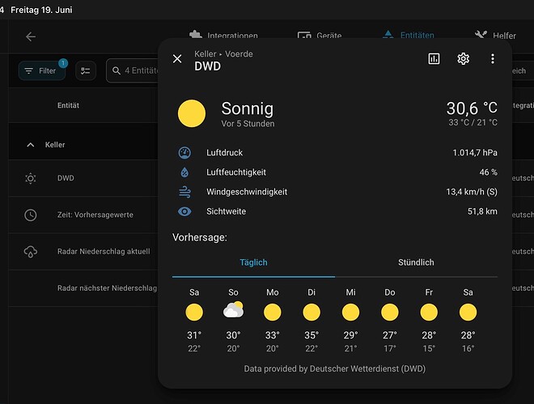Click the Voerde breadcrumb link

(239, 53)
